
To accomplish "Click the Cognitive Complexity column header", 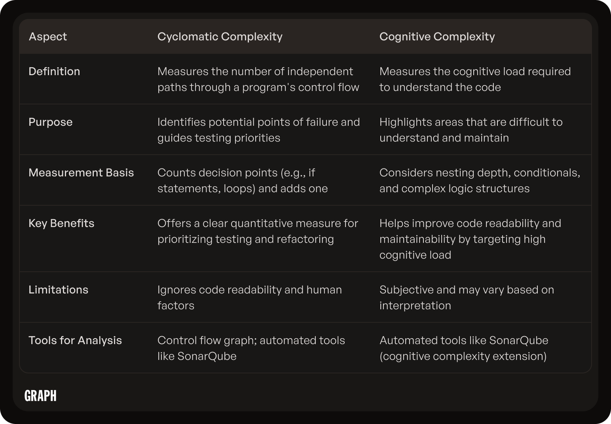I will 437,36.
